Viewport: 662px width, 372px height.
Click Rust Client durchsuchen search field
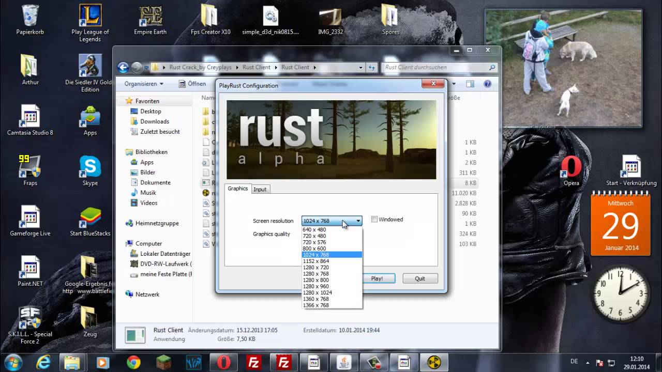[439, 67]
